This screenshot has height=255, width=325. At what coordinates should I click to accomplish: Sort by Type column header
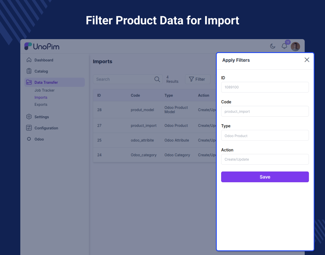(x=169, y=95)
